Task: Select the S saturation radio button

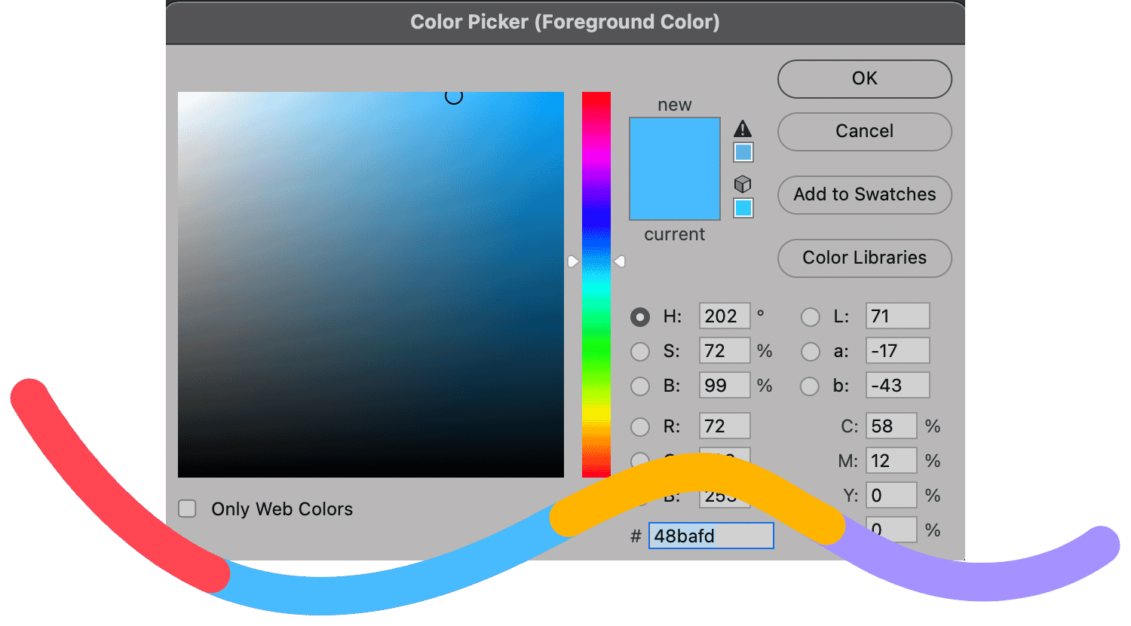Action: pos(640,352)
